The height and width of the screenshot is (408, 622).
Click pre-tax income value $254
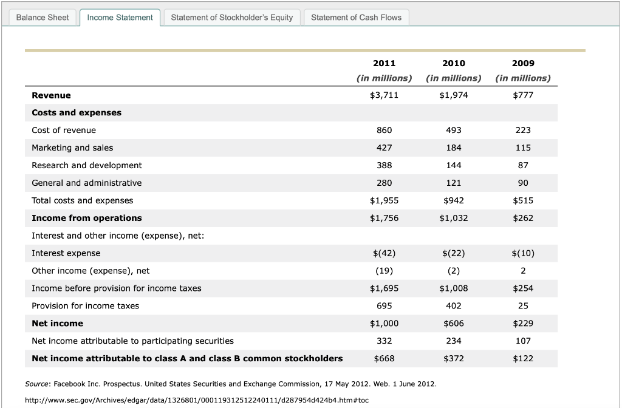pyautogui.click(x=523, y=288)
